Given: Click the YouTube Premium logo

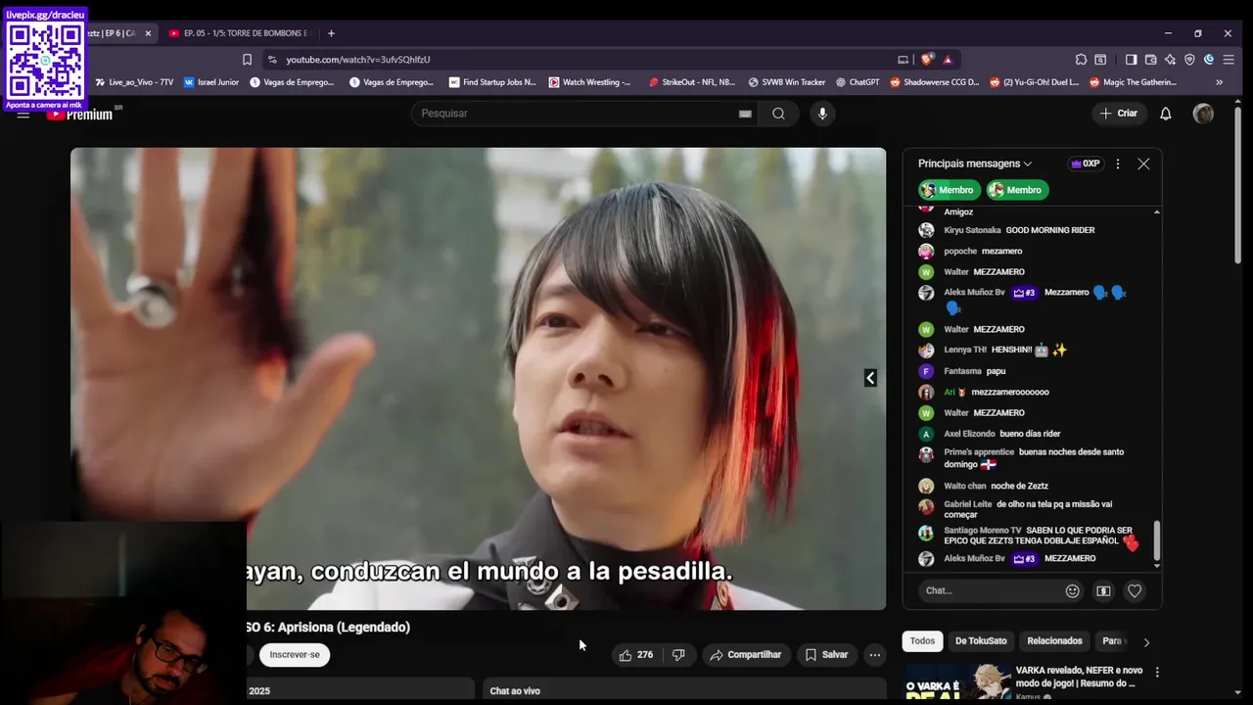Looking at the screenshot, I should (82, 115).
